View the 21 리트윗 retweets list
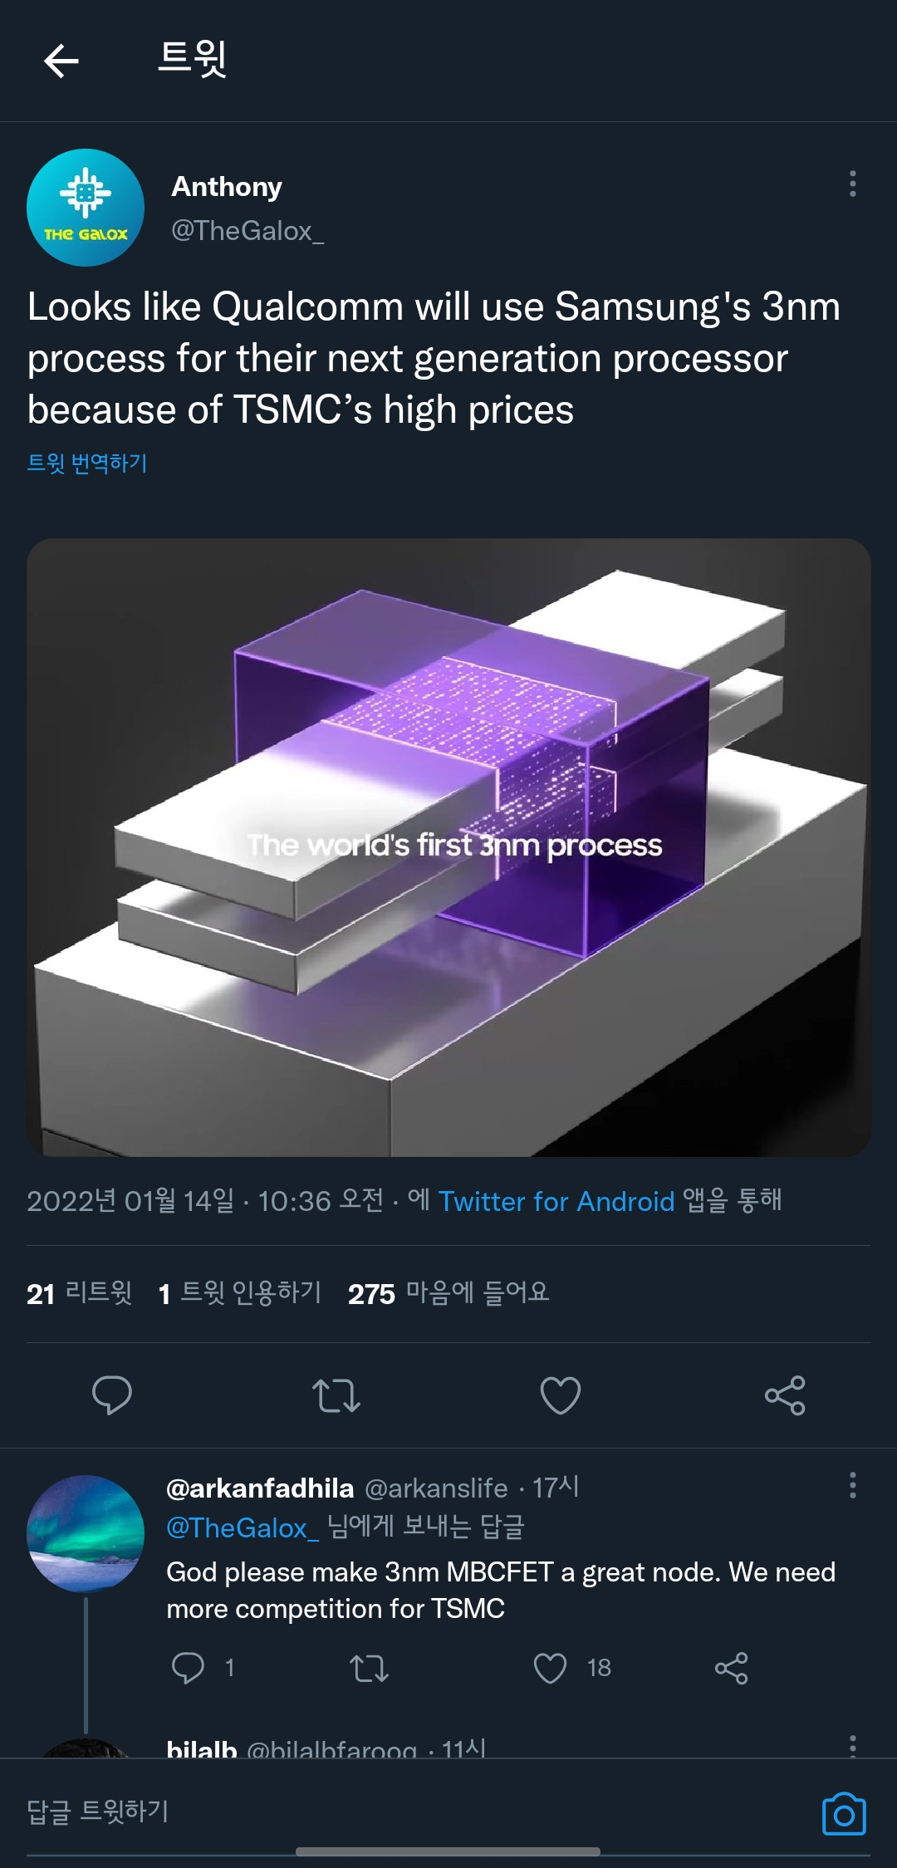Image resolution: width=897 pixels, height=1868 pixels. (80, 1293)
